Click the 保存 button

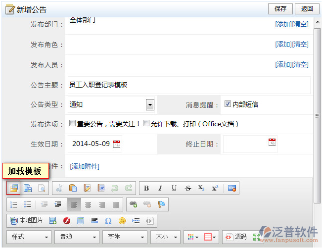(x=280, y=8)
